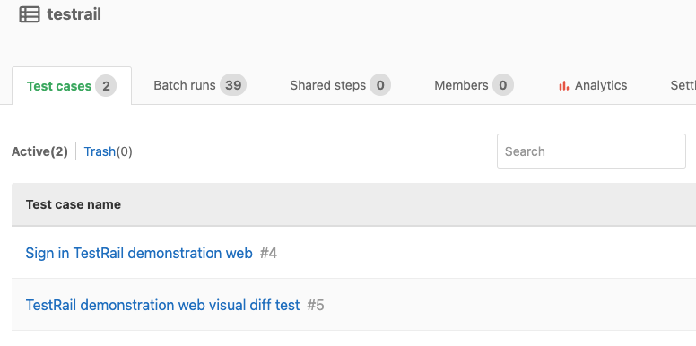Click into the Search input field
Screen dimensions: 696x346
(x=591, y=151)
